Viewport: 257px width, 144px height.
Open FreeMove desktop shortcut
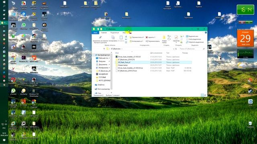coord(24,81)
